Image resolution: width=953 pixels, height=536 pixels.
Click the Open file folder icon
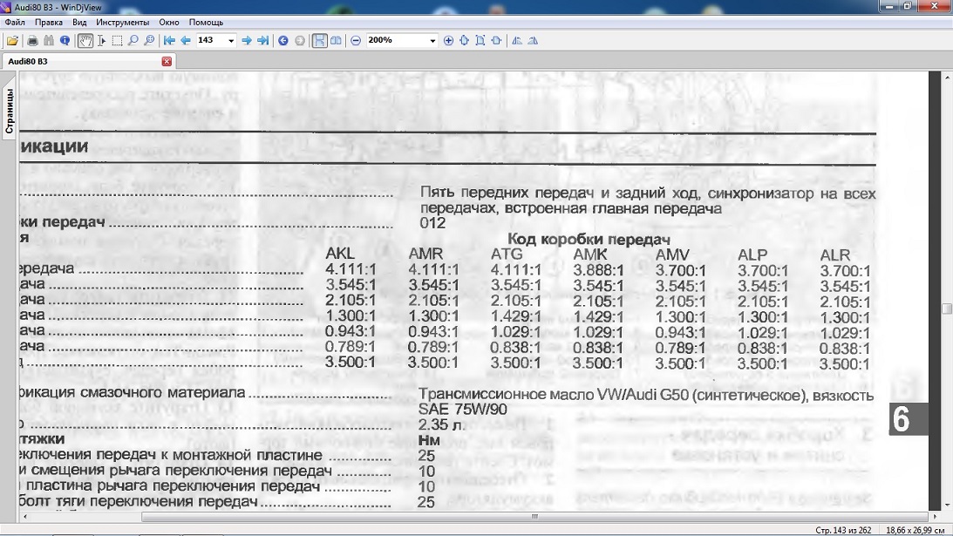[x=11, y=41]
